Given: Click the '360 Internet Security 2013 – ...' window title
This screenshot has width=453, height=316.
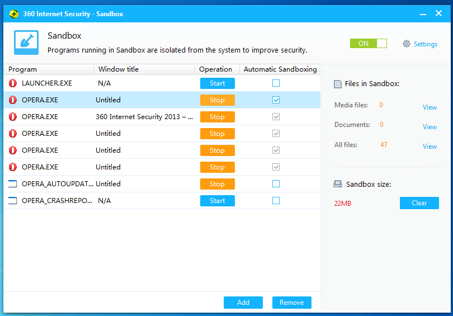Looking at the screenshot, I should pyautogui.click(x=144, y=117).
